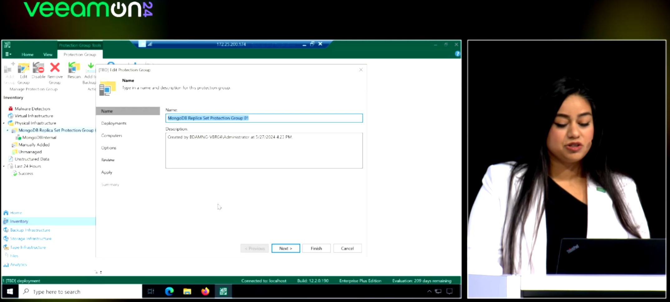Screen dimensions: 670x302
Task: Open the Windows Start menu
Action: pos(10,291)
